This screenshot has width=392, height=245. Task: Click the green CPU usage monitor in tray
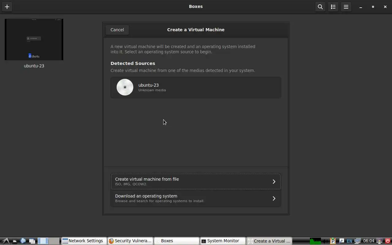(315, 241)
